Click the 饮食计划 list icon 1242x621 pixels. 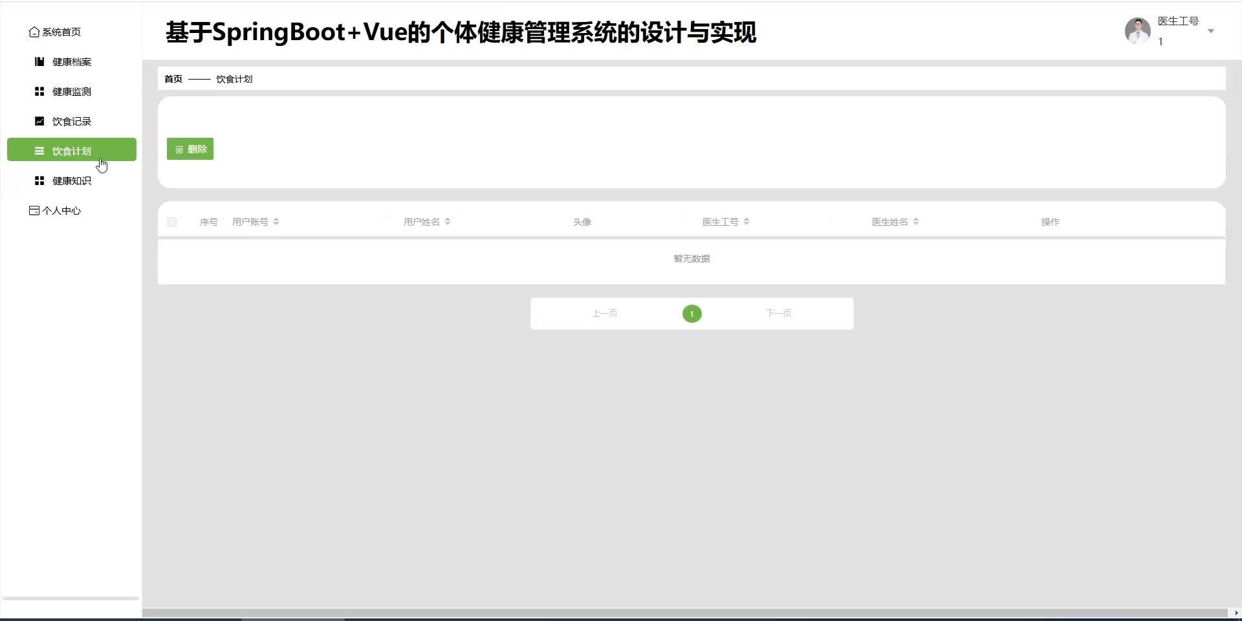click(x=39, y=151)
